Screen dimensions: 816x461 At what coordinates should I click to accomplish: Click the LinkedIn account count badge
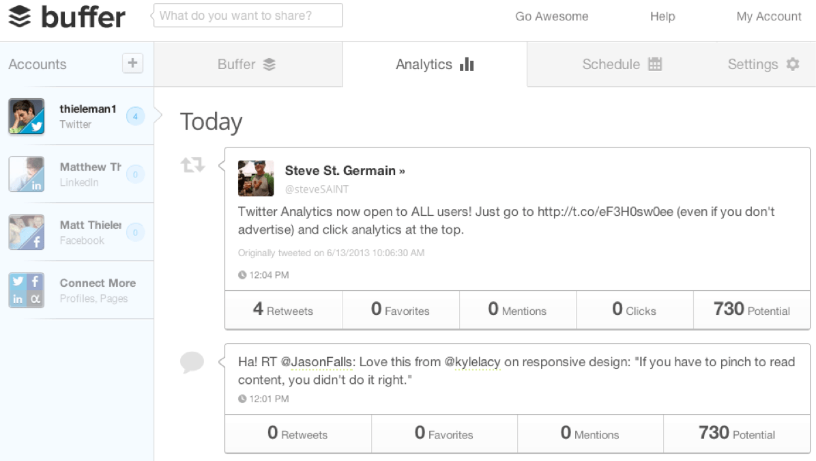coord(135,174)
